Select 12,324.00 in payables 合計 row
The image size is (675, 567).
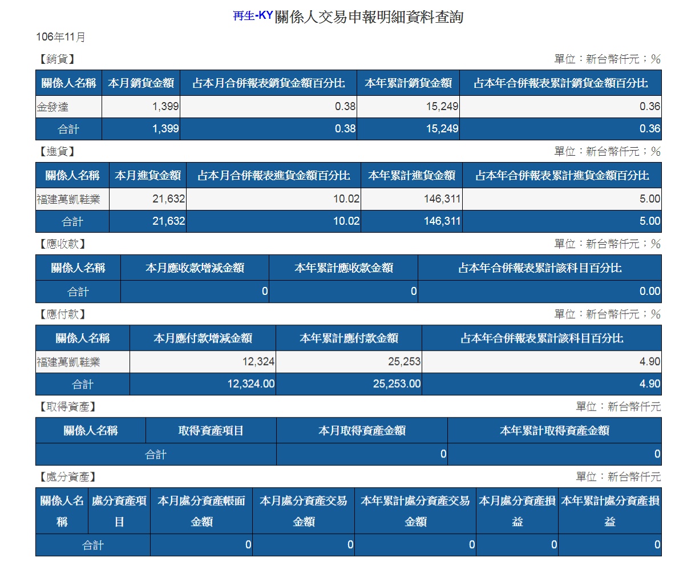coord(251,384)
